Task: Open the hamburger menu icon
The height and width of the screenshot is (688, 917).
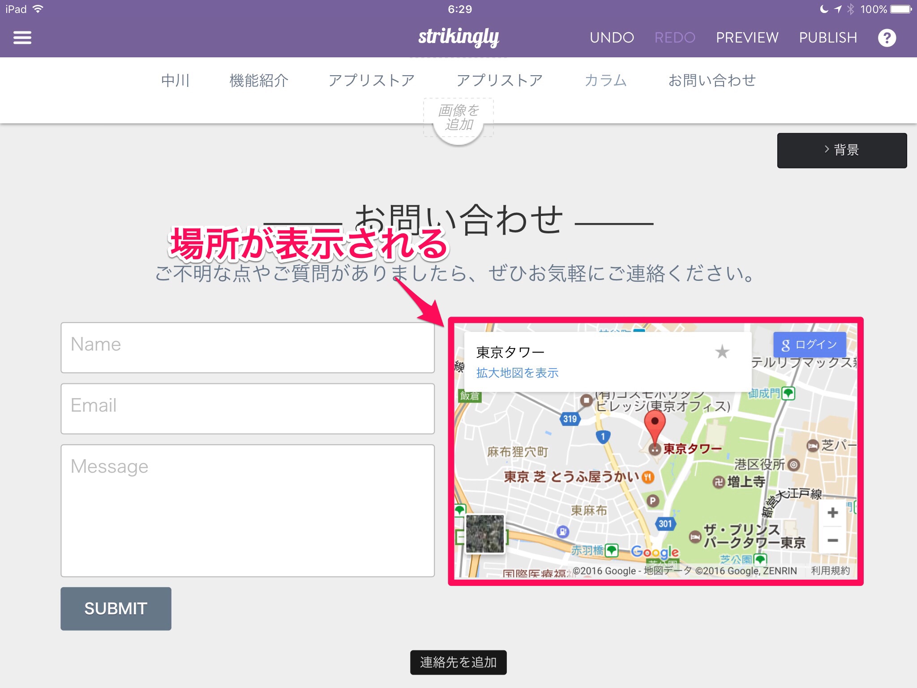Action: pos(22,38)
